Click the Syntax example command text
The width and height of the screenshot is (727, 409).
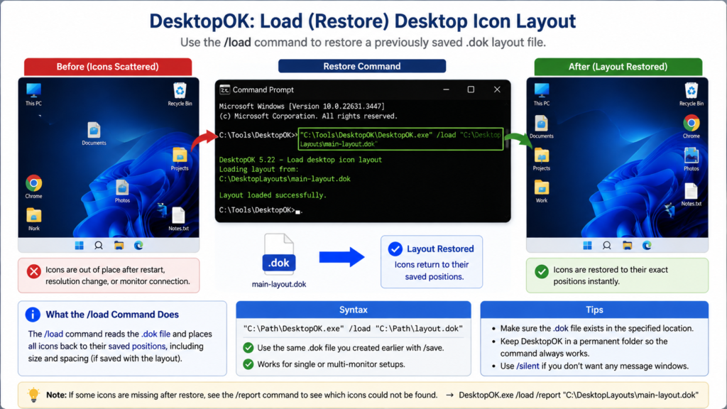pyautogui.click(x=353, y=328)
